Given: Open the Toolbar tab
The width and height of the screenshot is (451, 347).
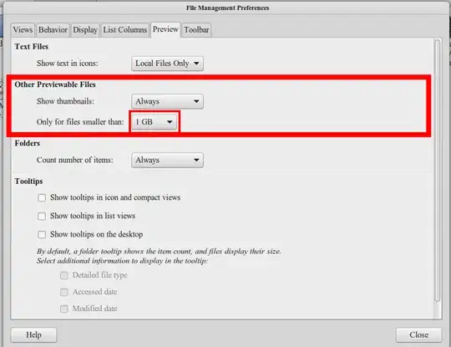Looking at the screenshot, I should [196, 30].
